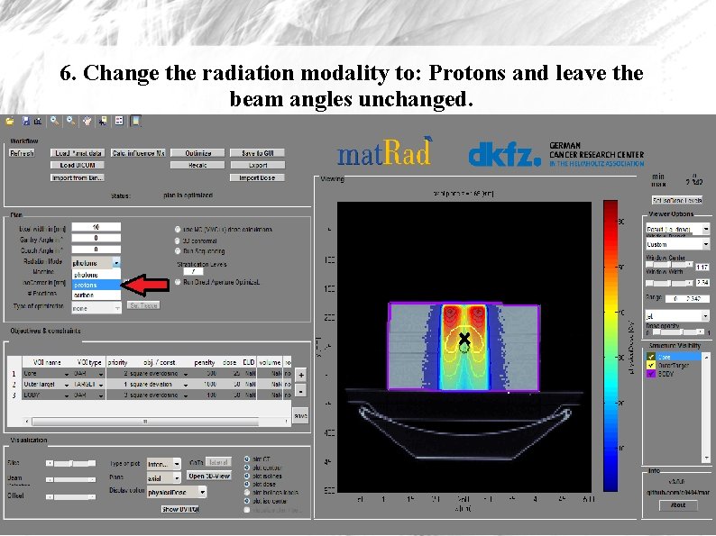716x536 pixels.
Task: Click the Calc. influence Mx button
Action: click(x=138, y=153)
